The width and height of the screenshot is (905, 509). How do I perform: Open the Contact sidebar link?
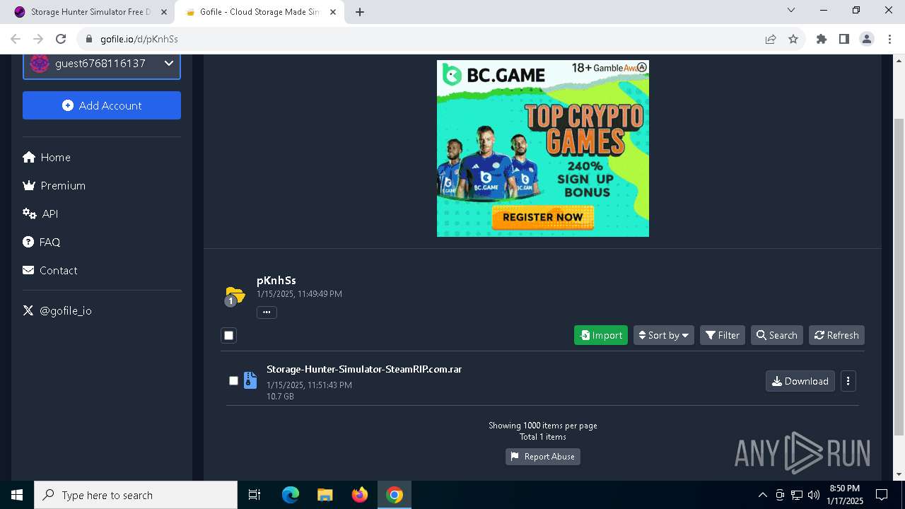point(50,270)
